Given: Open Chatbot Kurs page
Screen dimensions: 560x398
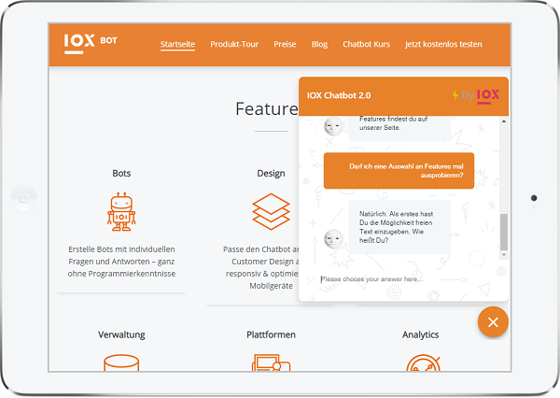Looking at the screenshot, I should click(x=366, y=44).
